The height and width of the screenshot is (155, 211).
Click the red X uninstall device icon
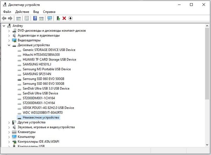point(64,18)
